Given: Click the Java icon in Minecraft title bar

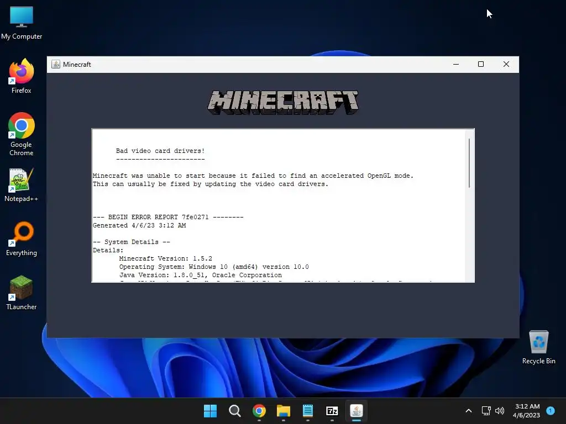Looking at the screenshot, I should pyautogui.click(x=56, y=64).
